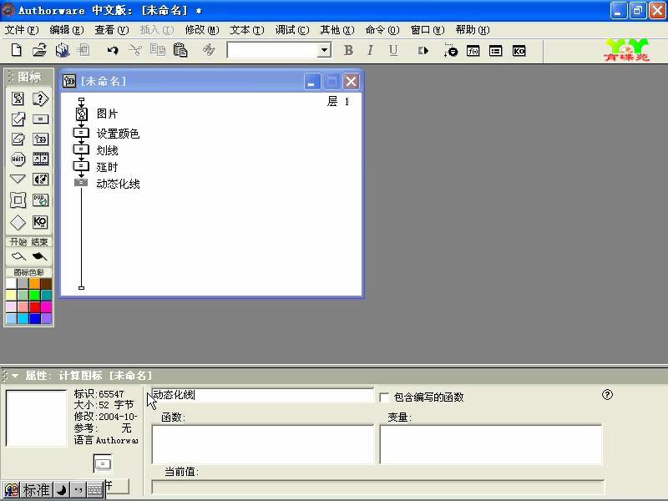The height and width of the screenshot is (501, 668).
Task: Pick the white Start flag
Action: click(x=18, y=256)
